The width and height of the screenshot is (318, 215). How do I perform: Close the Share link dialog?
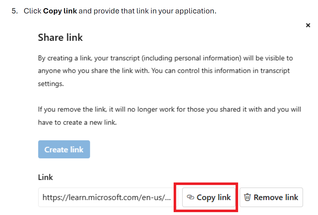pyautogui.click(x=308, y=25)
